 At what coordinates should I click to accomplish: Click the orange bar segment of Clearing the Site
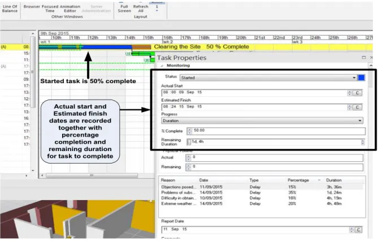click(141, 47)
